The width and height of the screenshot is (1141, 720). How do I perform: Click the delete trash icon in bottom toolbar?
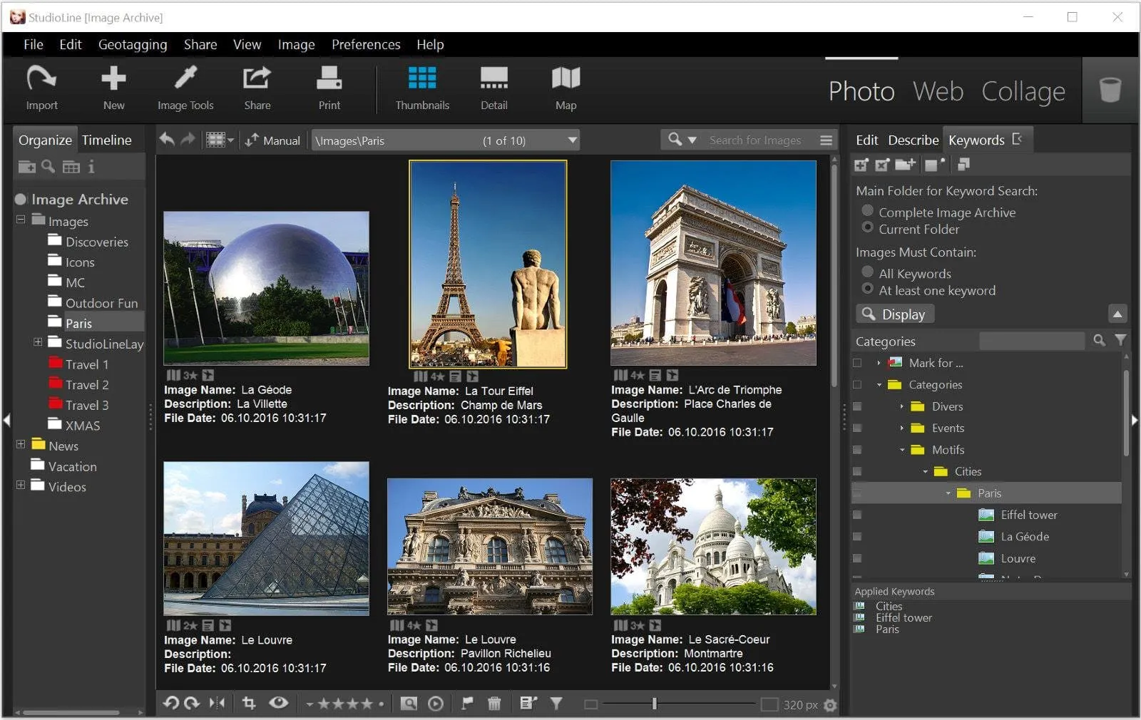point(494,704)
